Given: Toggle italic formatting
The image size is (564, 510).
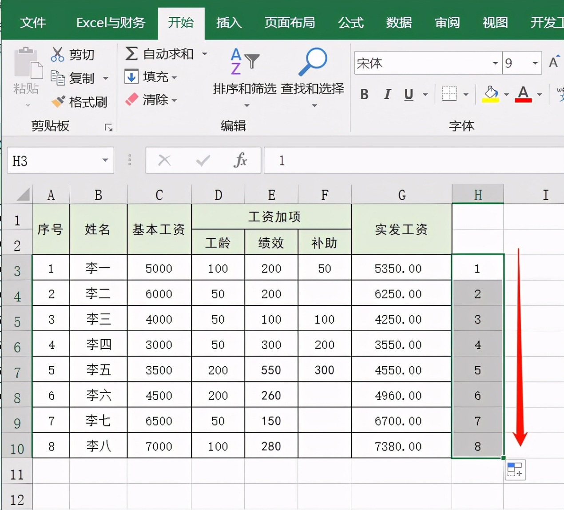Looking at the screenshot, I should point(386,94).
